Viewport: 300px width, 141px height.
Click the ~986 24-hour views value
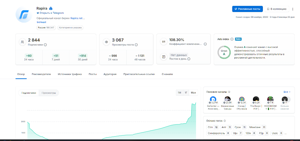(113, 56)
